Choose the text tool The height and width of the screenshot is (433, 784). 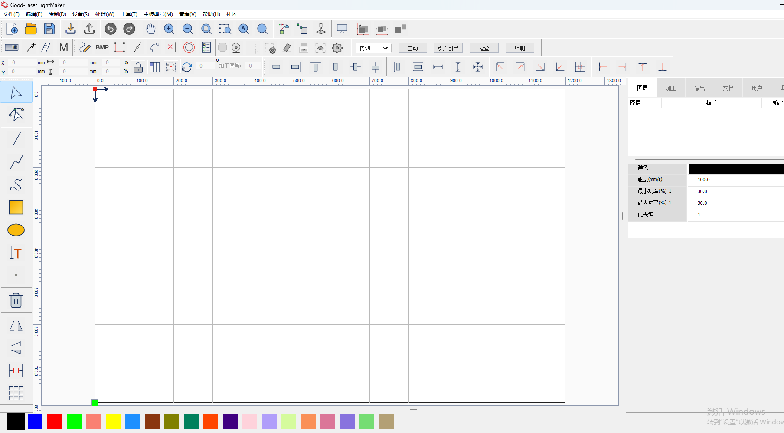16,253
